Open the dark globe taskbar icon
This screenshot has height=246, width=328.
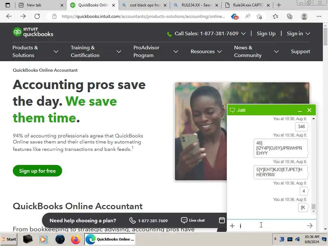click(60, 239)
